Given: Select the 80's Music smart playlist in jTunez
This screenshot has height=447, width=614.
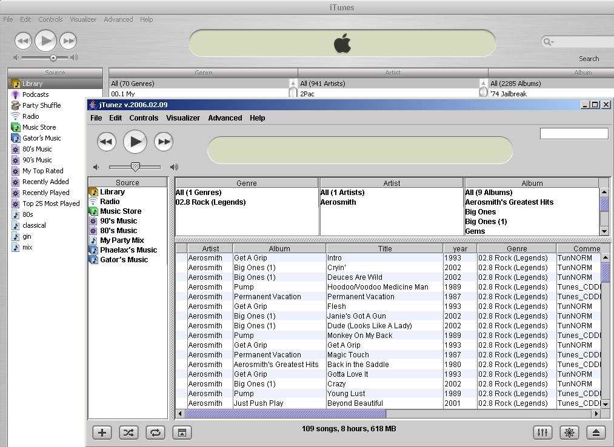Looking at the screenshot, I should click(118, 231).
